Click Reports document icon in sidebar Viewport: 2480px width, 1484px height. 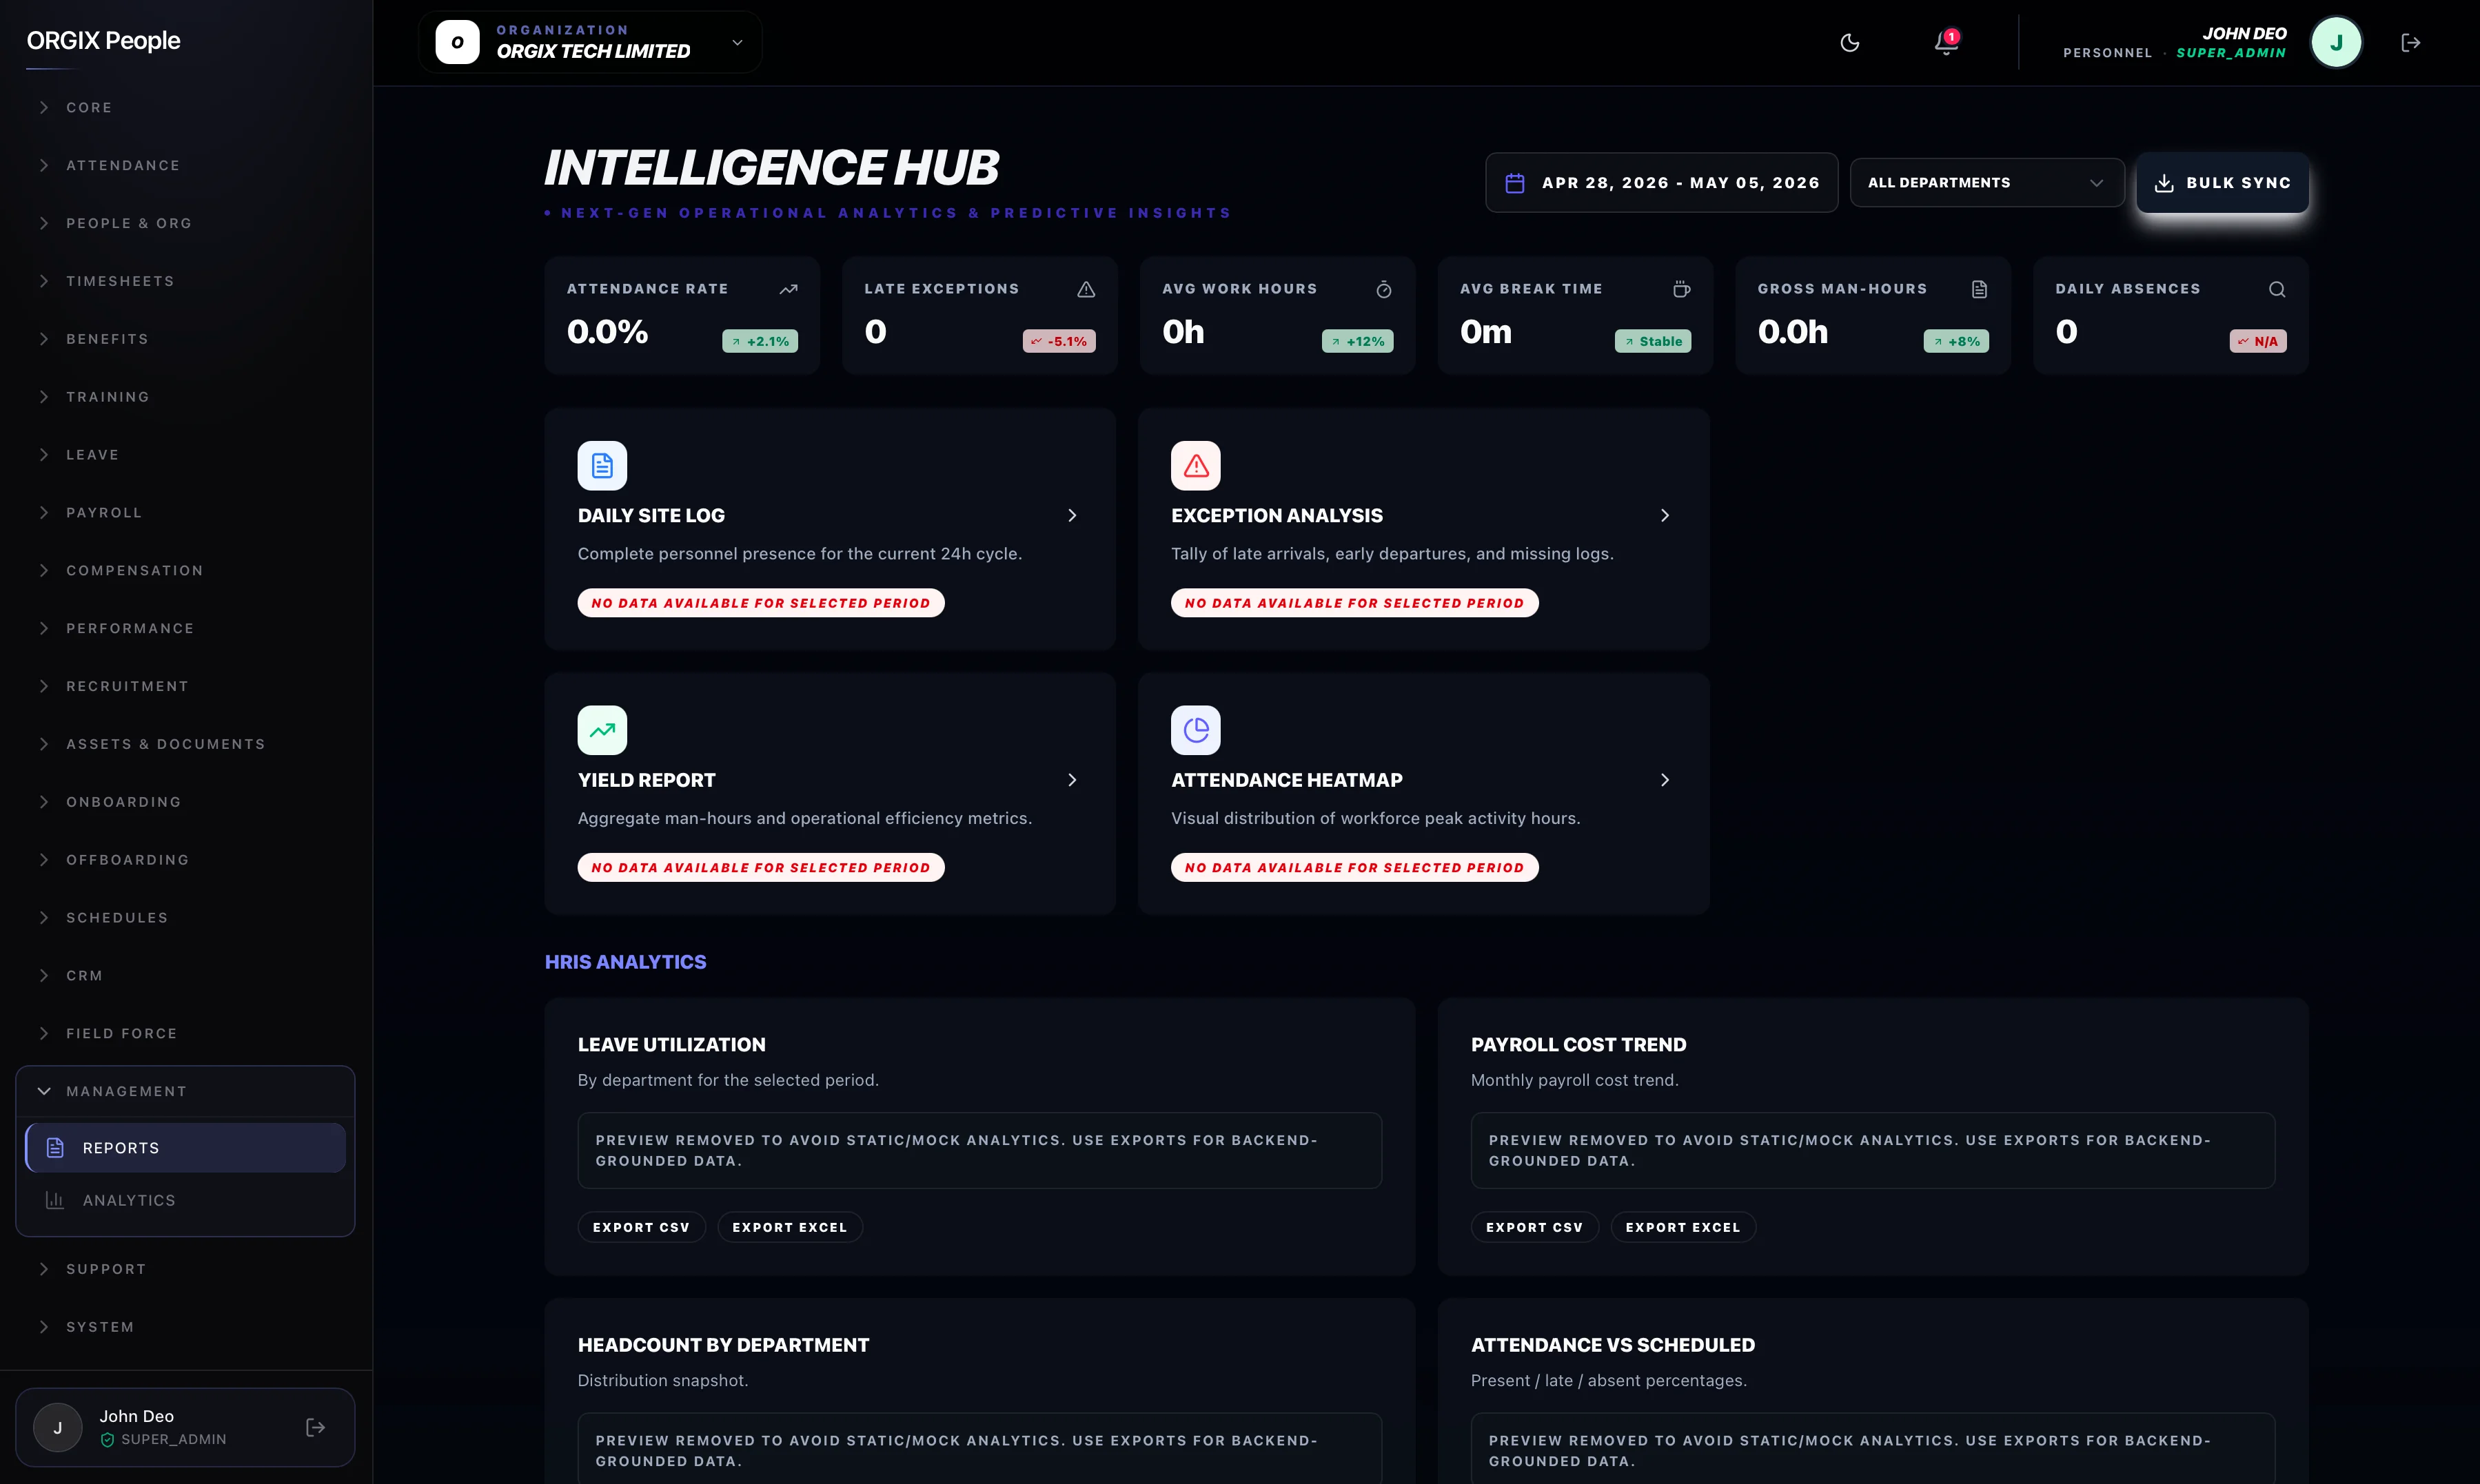tap(55, 1148)
